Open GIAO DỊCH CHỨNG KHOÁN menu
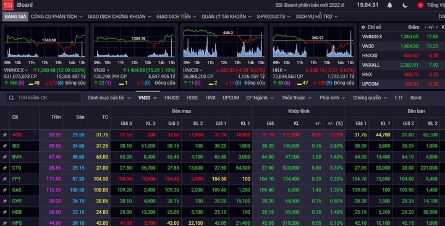 (x=119, y=17)
